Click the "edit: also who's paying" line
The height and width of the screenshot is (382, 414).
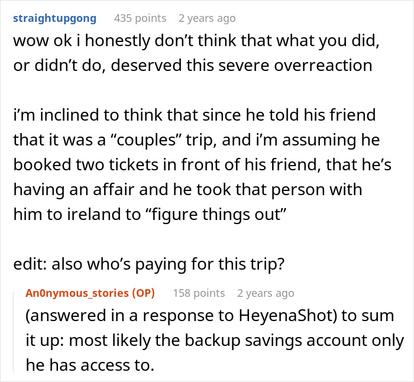click(149, 264)
